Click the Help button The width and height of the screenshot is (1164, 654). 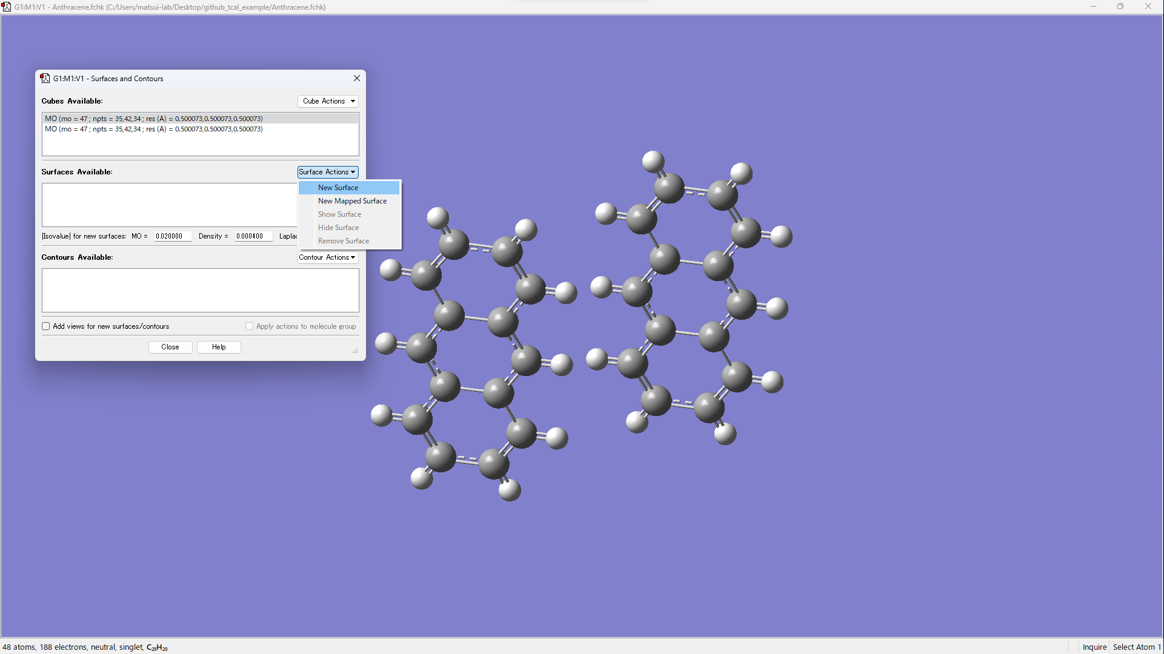pyautogui.click(x=219, y=347)
